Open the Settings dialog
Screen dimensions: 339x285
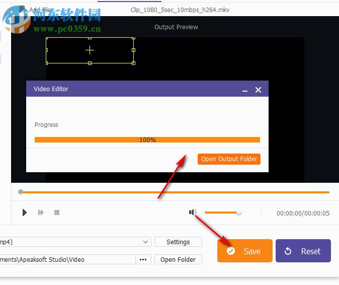(x=178, y=242)
